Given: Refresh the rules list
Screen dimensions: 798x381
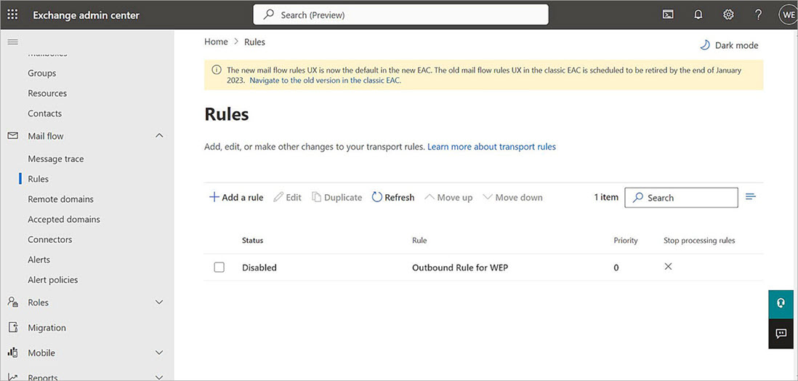Looking at the screenshot, I should point(393,197).
